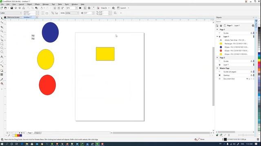Select the Rectangle object row in Objects
This screenshot has width=261, height=146.
click(x=235, y=43)
